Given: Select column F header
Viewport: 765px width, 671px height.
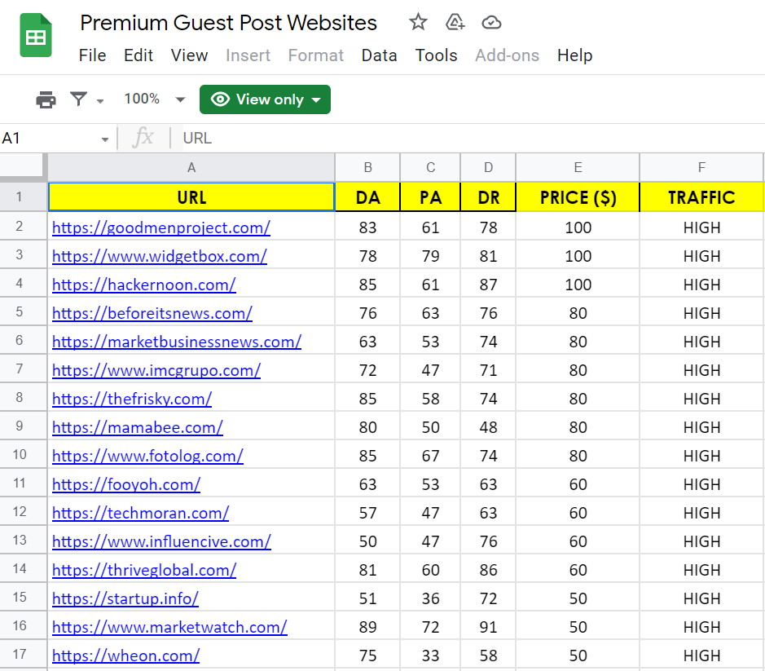Looking at the screenshot, I should click(701, 167).
